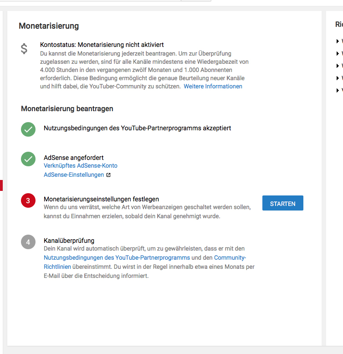Screen dimensions: 343x354
Task: Expand the second arrow item in right panel
Action: [338, 54]
